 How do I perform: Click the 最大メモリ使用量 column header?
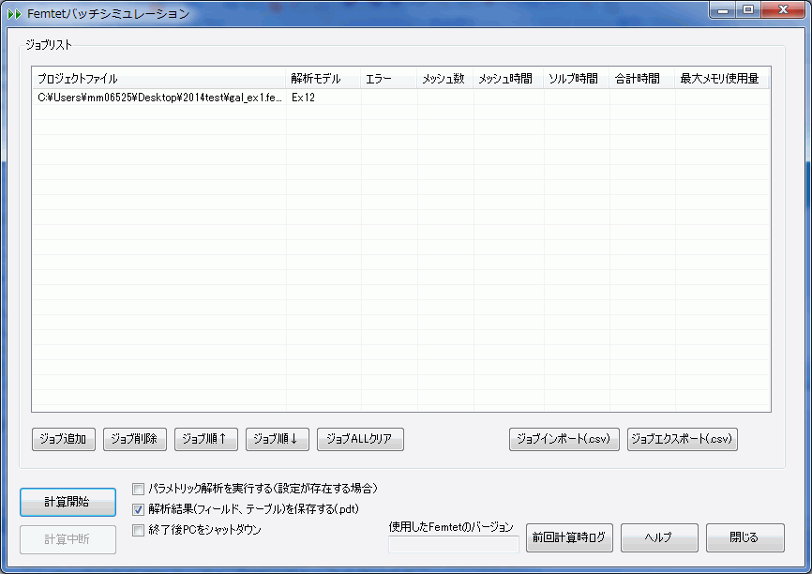pyautogui.click(x=720, y=79)
